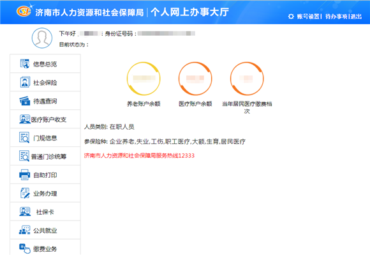Select 待遇查询 in the sidebar

pyautogui.click(x=45, y=101)
